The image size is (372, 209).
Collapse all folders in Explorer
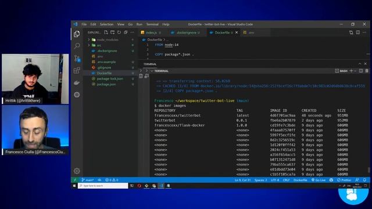[x=126, y=33]
